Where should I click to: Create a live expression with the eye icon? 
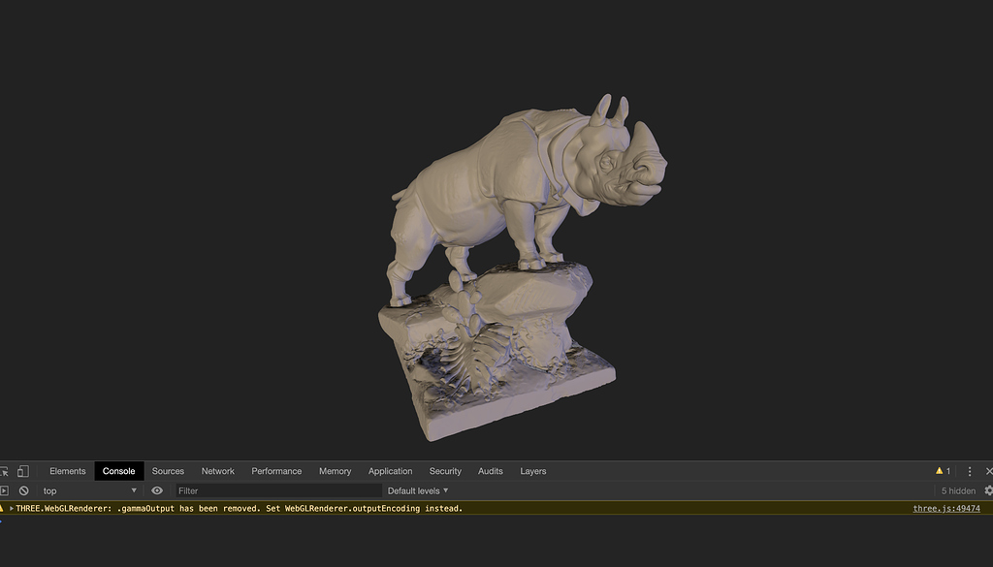coord(156,490)
